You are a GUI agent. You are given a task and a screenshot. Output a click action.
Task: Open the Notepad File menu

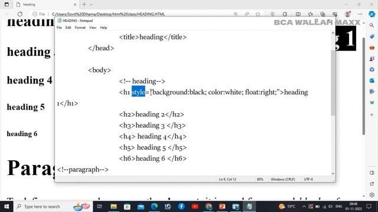(x=59, y=28)
